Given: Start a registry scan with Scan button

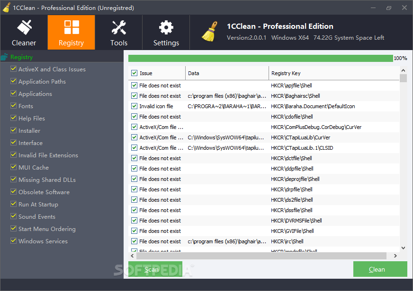Looking at the screenshot, I should pos(155,269).
